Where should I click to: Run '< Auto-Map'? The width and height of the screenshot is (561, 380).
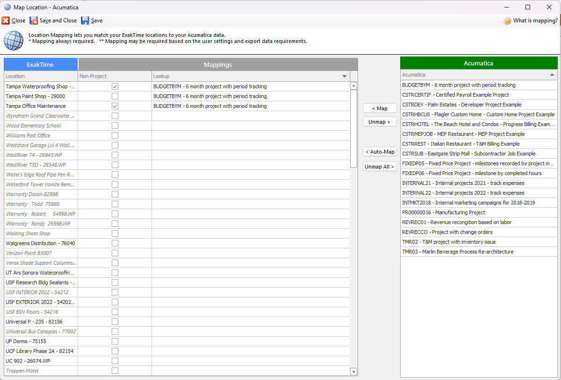(x=380, y=152)
